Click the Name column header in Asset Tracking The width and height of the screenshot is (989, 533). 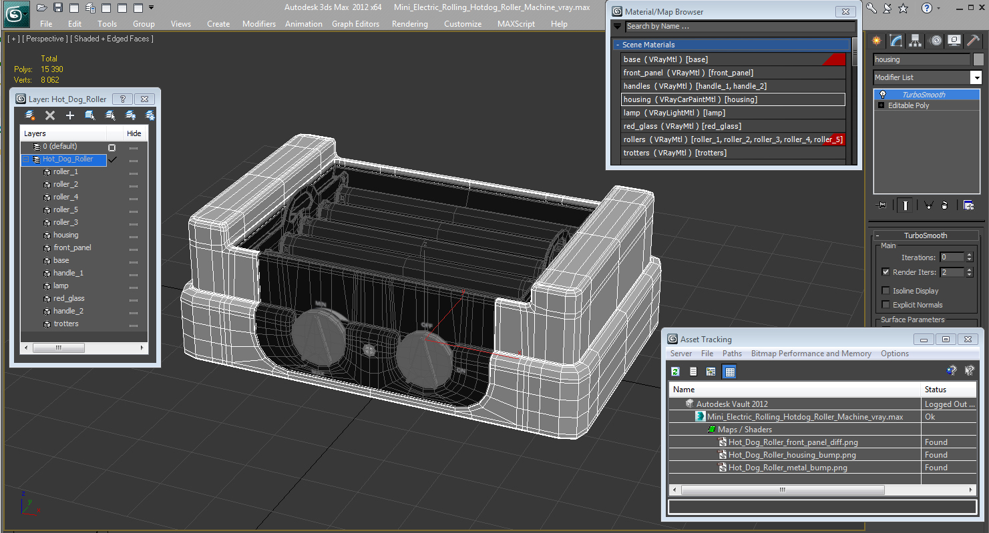click(795, 389)
